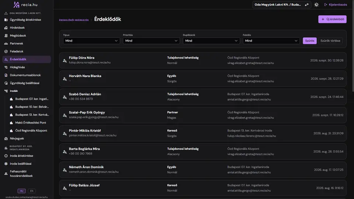Open the Típus filter dropdown
354x199 pixels.
[91, 41]
